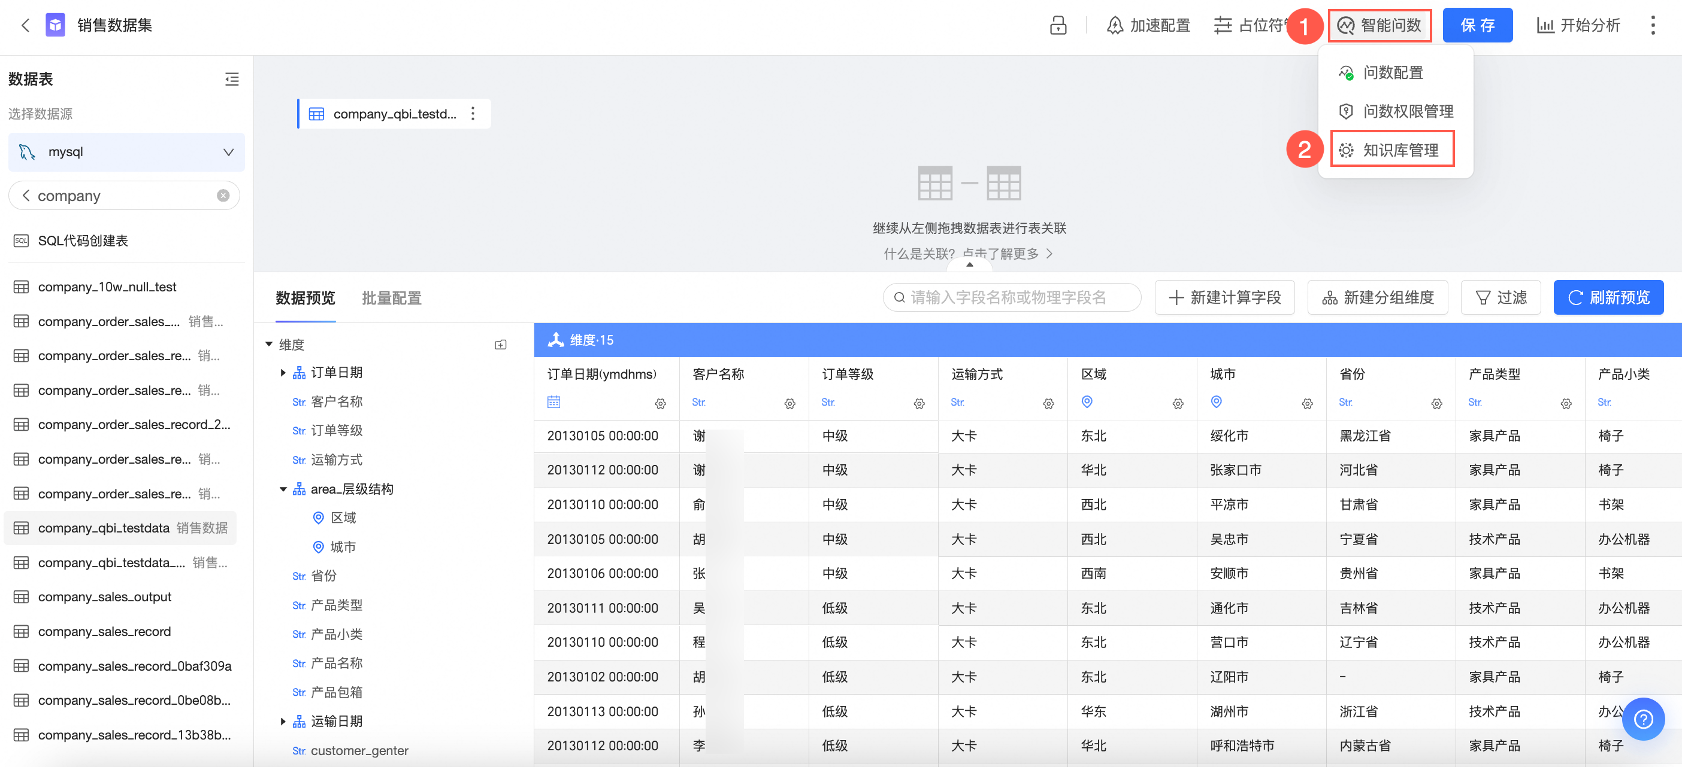Switch to 批量配置 tab
This screenshot has height=767, width=1682.
tap(392, 298)
